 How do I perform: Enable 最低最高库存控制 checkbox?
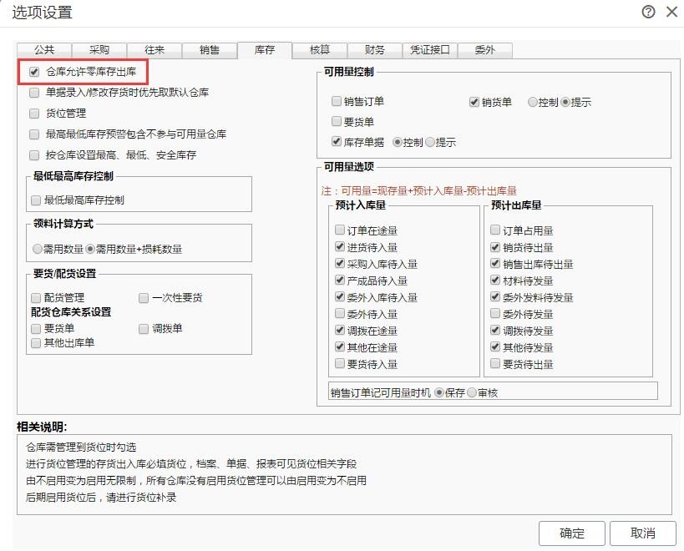[36, 200]
